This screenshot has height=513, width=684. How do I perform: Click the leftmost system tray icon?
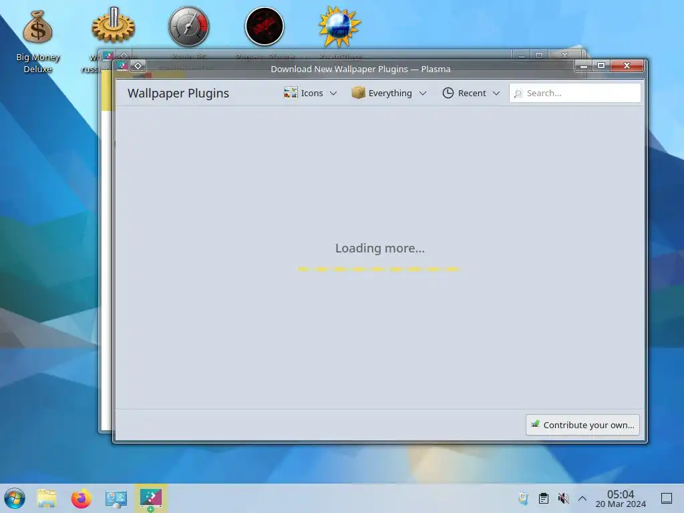point(523,498)
